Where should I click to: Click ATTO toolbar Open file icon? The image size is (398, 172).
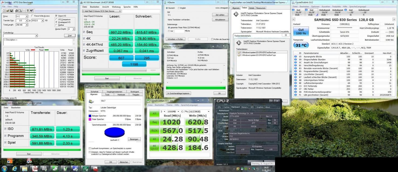pyautogui.click(x=8, y=11)
